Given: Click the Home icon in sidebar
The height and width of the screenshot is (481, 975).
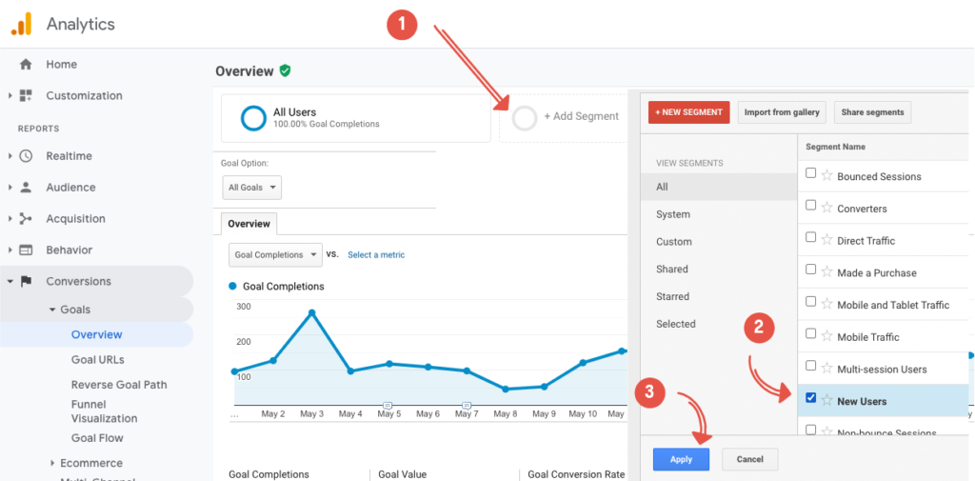Looking at the screenshot, I should (26, 65).
